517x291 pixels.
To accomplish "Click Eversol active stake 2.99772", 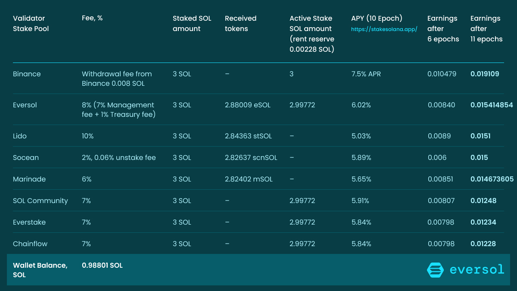I will tap(302, 105).
